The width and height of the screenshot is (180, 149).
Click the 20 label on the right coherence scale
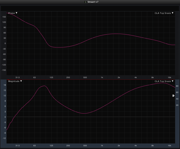(177, 105)
